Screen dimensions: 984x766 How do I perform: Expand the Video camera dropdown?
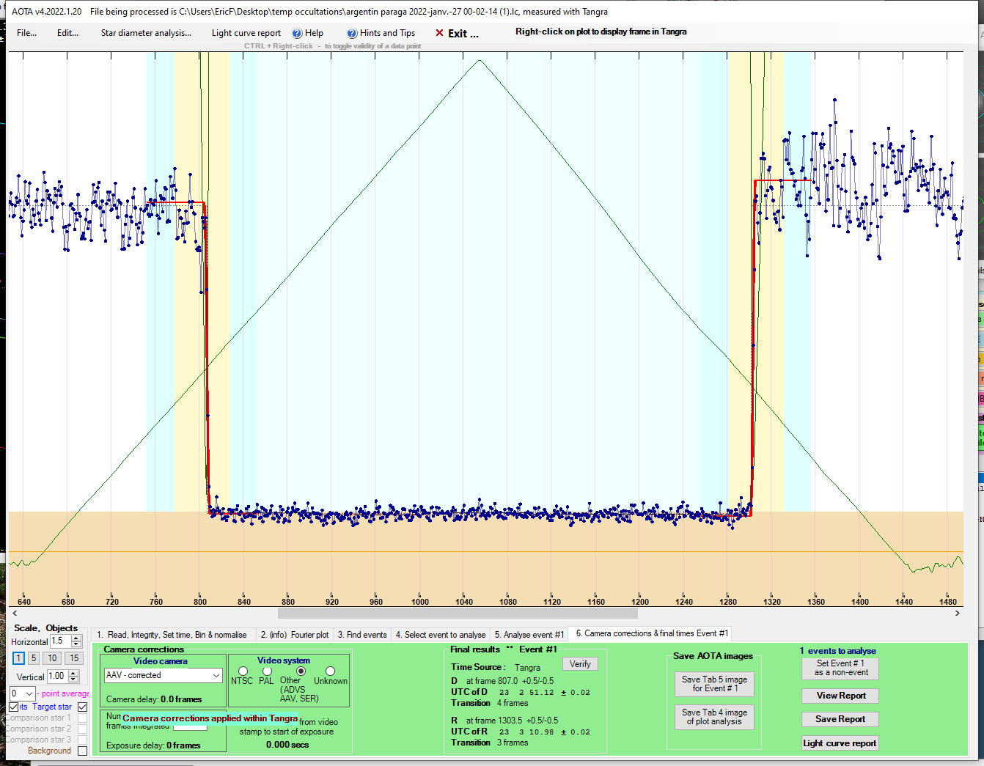pos(216,675)
